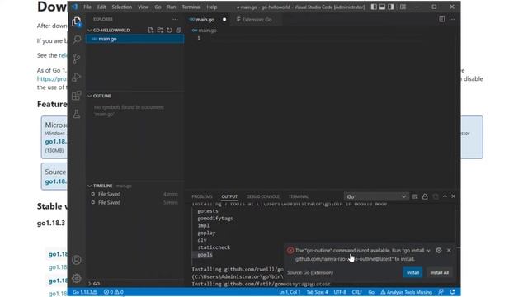This screenshot has width=528, height=297.
Task: Dismiss the go-outline notification
Action: click(x=449, y=250)
